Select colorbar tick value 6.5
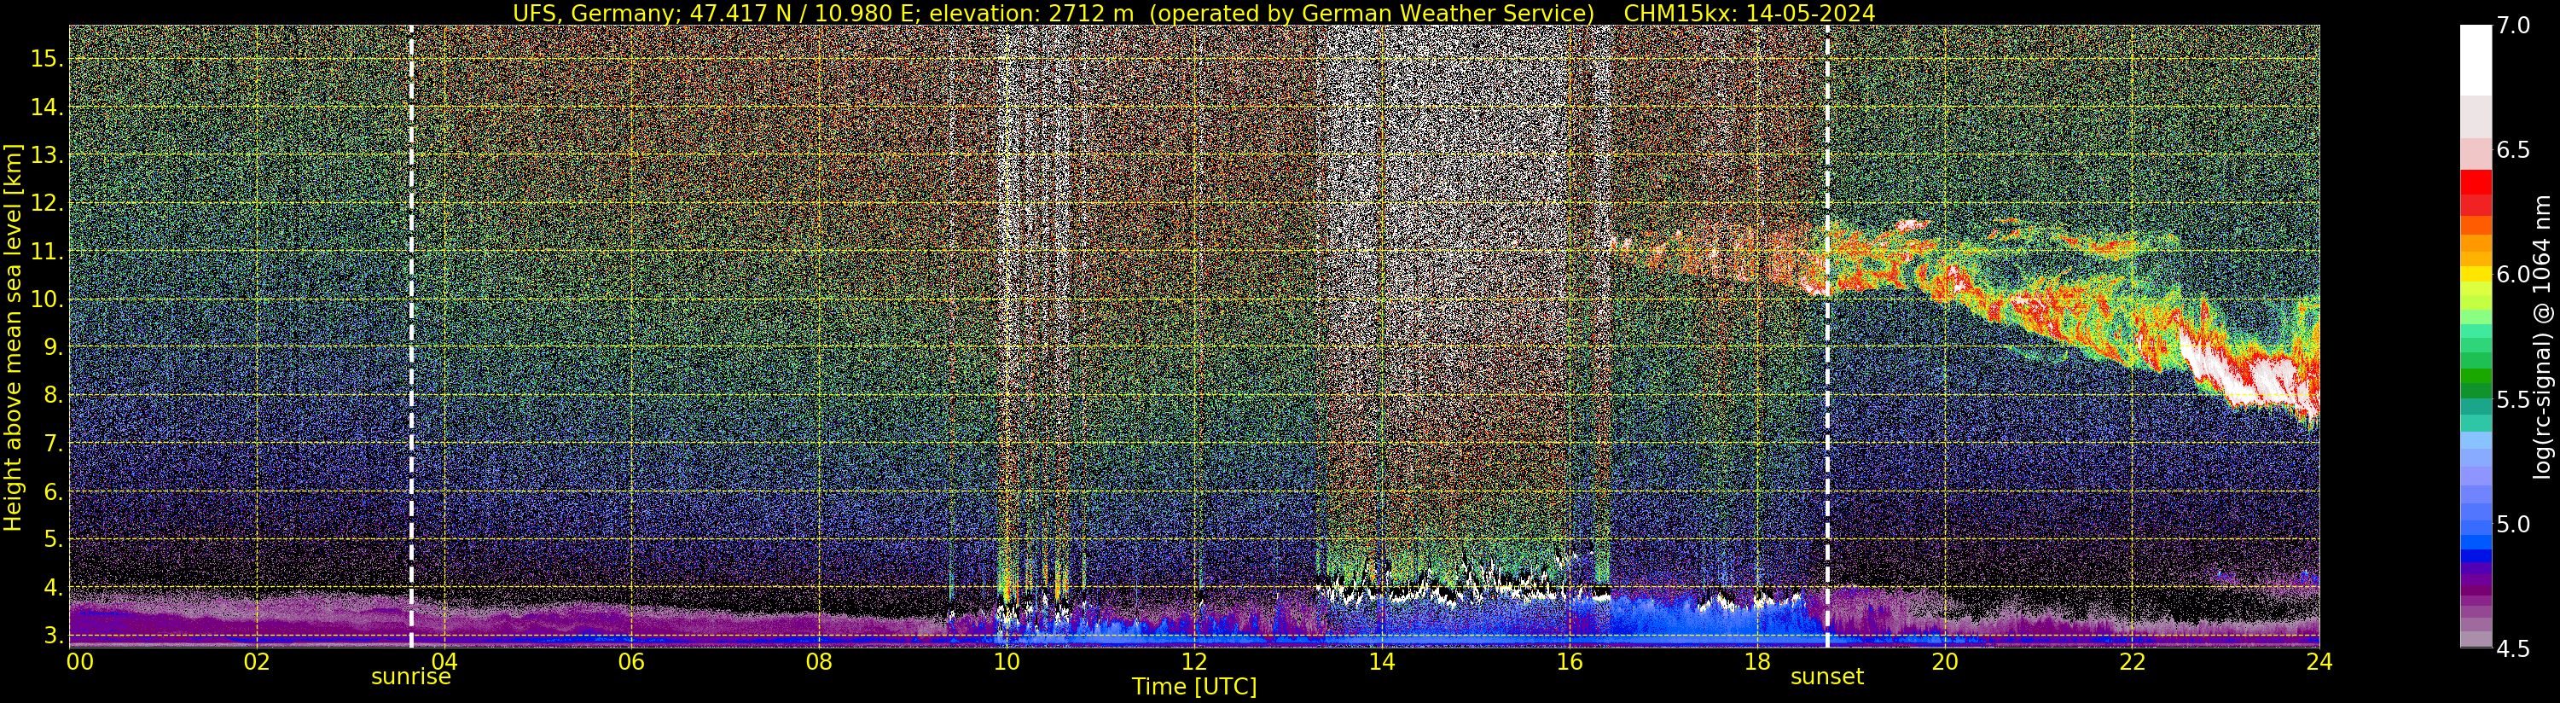 (2514, 150)
